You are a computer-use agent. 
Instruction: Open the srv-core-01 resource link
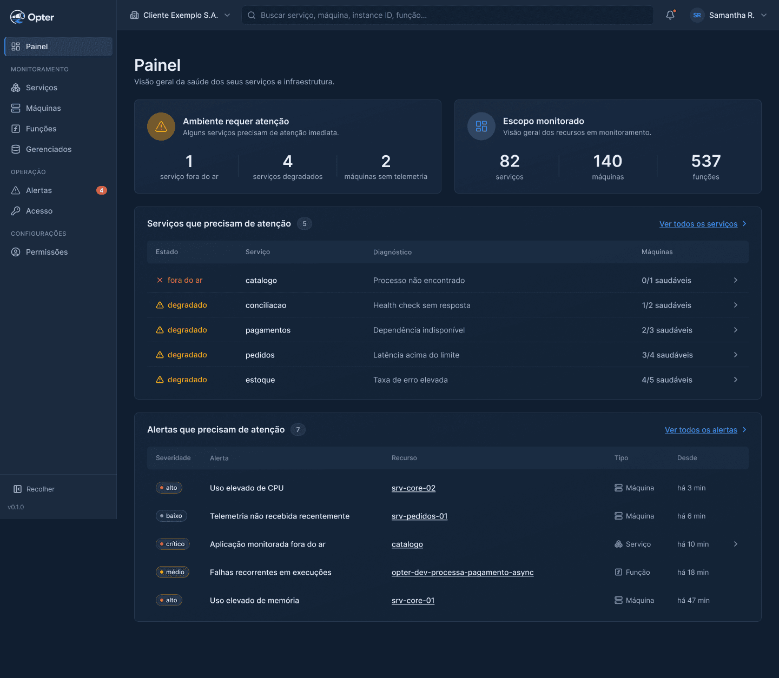pyautogui.click(x=413, y=600)
